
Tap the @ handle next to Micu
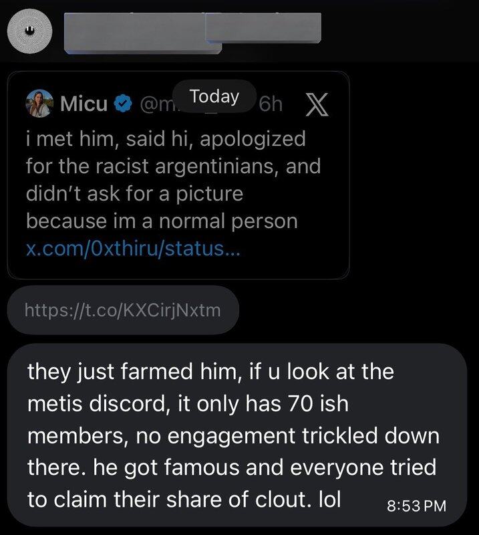pyautogui.click(x=155, y=106)
